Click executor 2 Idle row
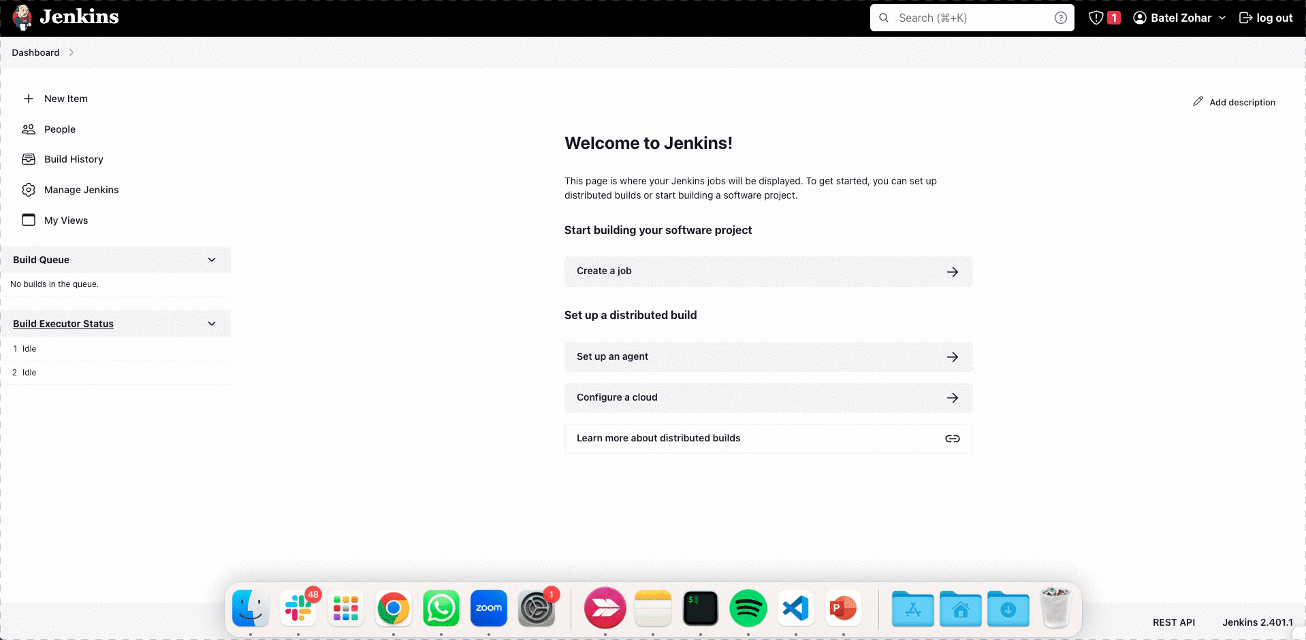Screen dimensions: 1306x640 click(x=116, y=373)
